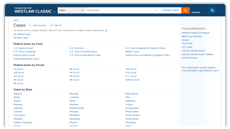Screen dimensions: 230x129
Task: Open U.S. Courts of Appeals
Action: (x=24, y=51)
